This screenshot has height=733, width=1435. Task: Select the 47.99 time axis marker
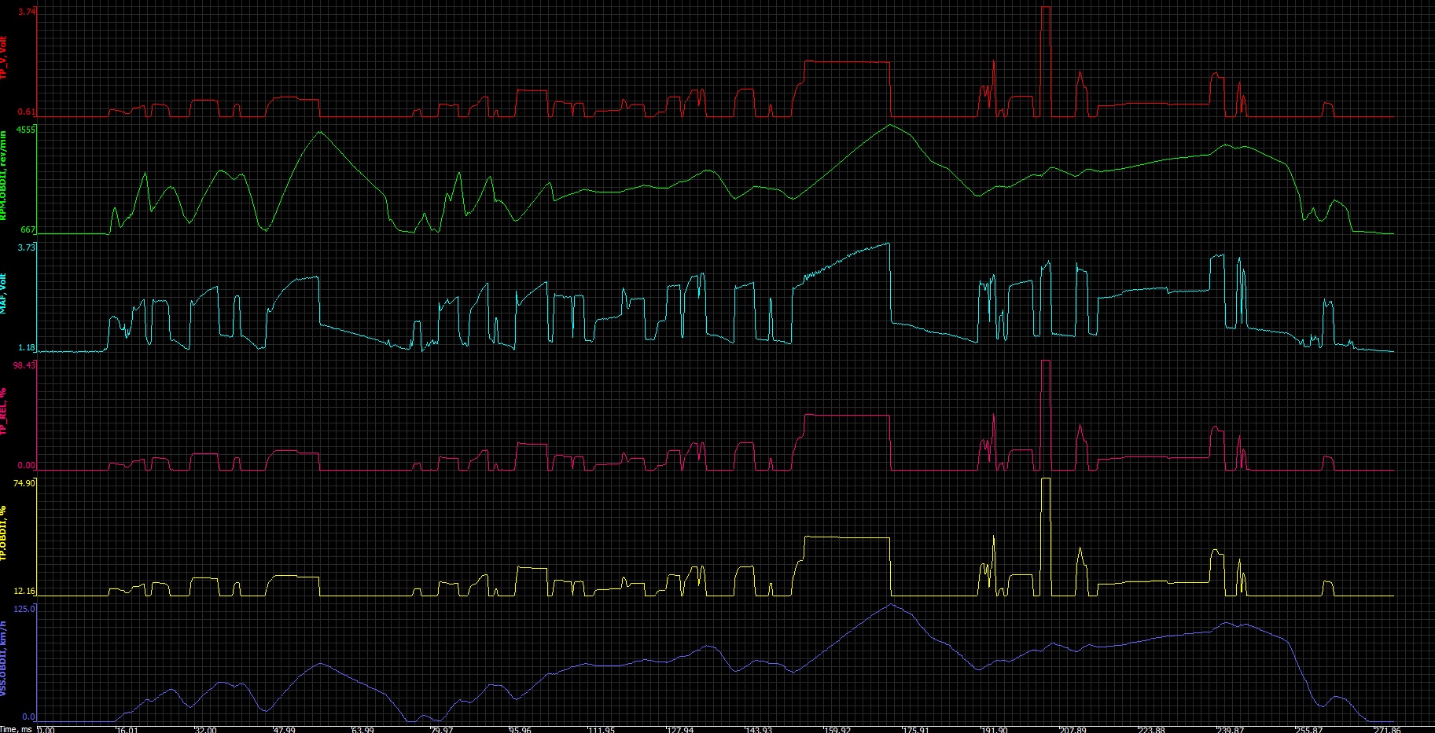click(x=284, y=729)
